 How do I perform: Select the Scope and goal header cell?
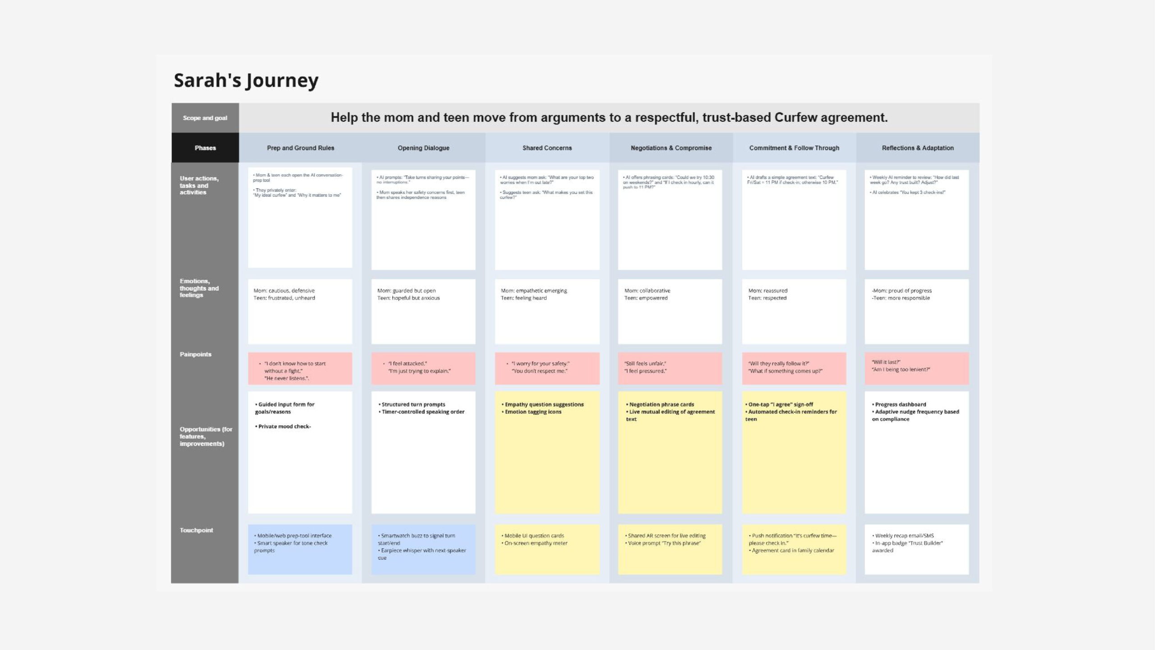(x=205, y=118)
